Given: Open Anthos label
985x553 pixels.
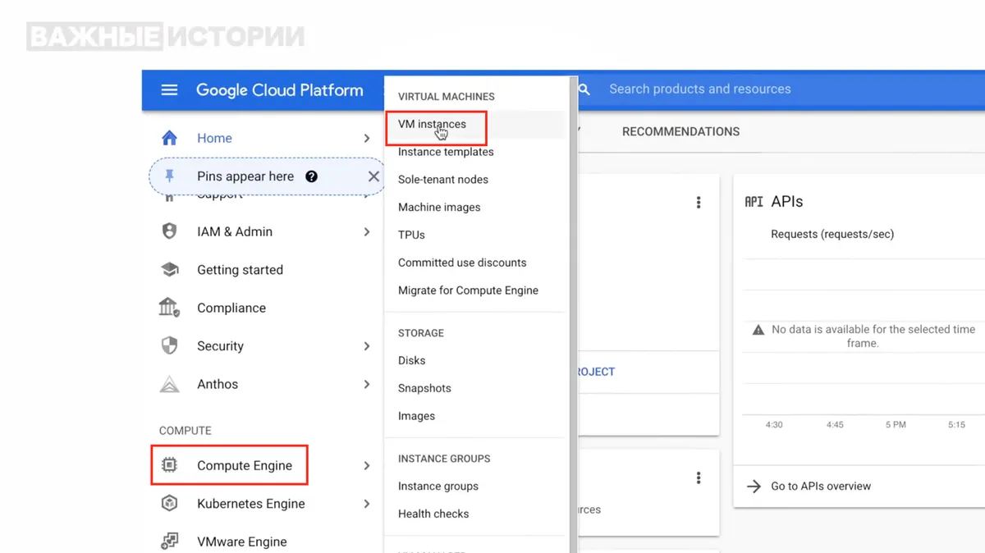Looking at the screenshot, I should 218,384.
